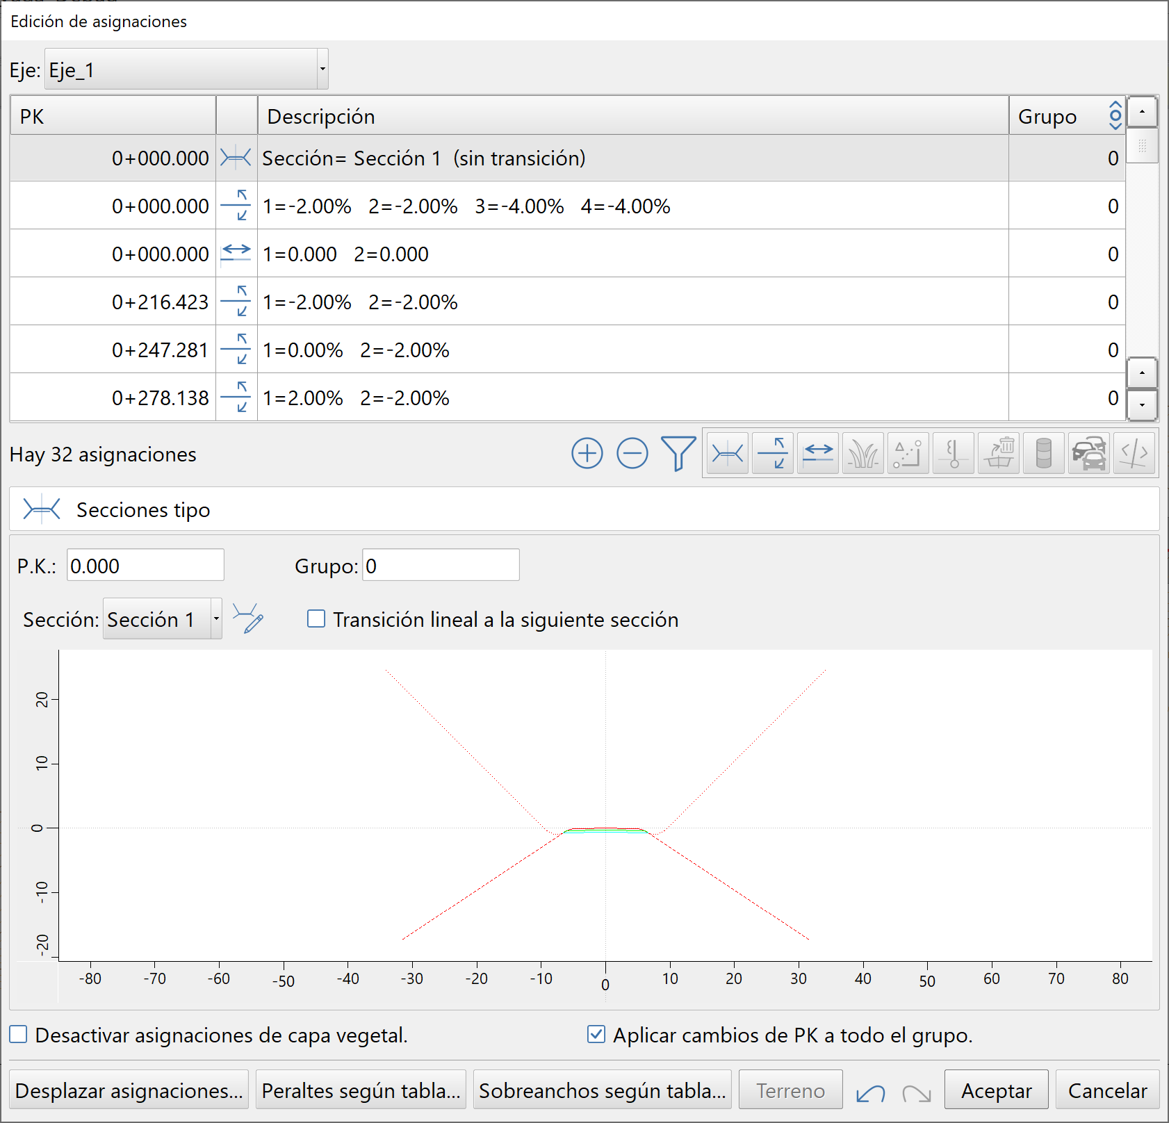
Task: Click the add assignment plus icon
Action: pyautogui.click(x=587, y=454)
